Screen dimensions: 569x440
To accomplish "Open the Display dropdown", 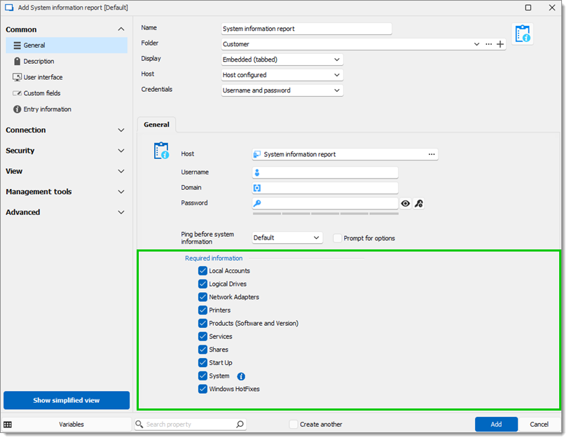I will [282, 60].
